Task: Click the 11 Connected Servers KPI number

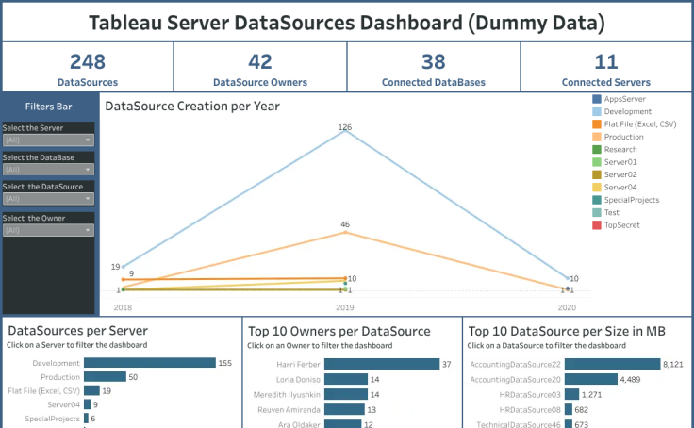Action: point(606,61)
